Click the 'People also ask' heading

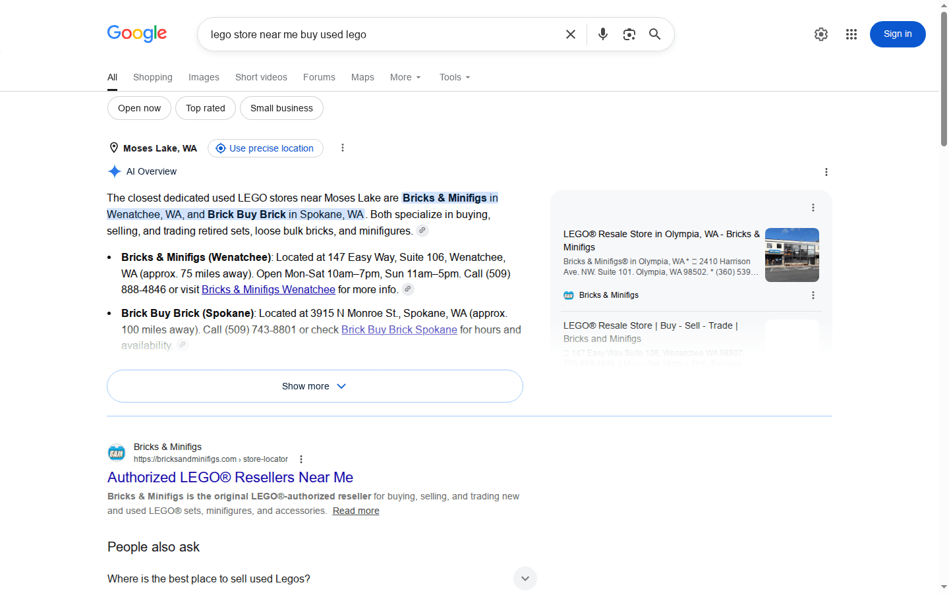[x=154, y=547]
